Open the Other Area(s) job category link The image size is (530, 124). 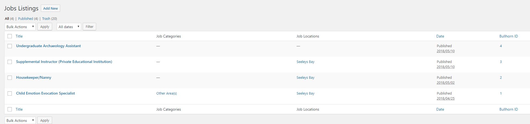(167, 93)
